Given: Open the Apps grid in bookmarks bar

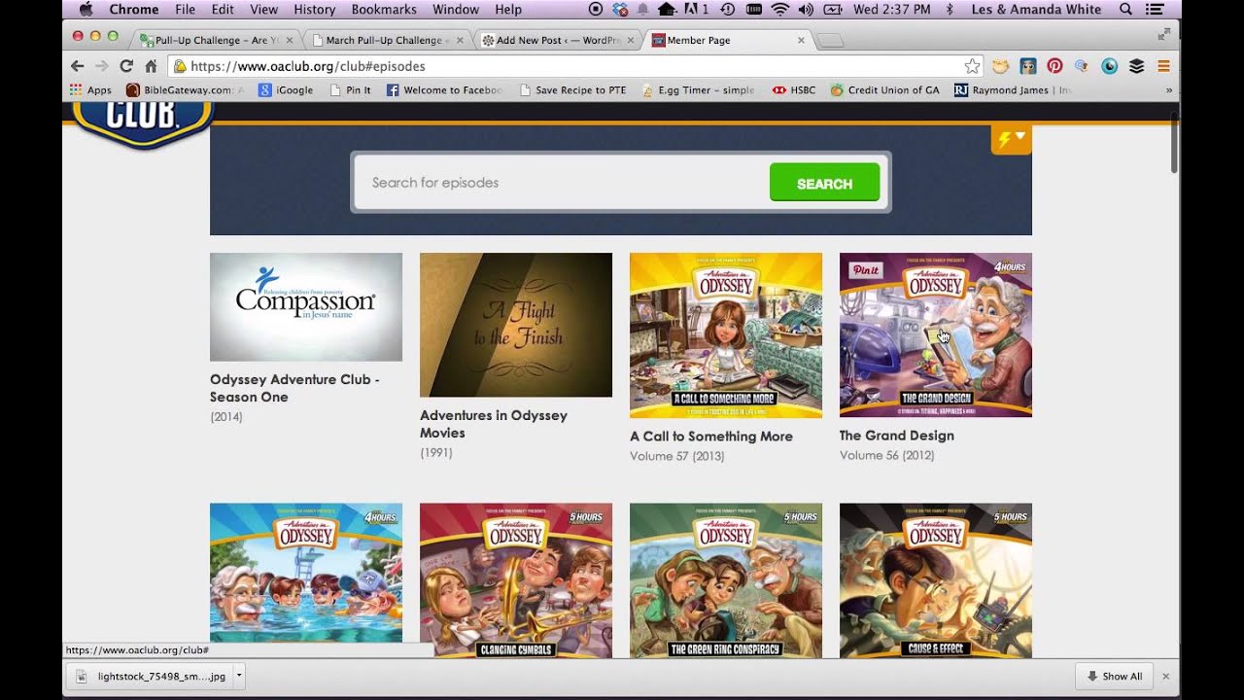Looking at the screenshot, I should pos(90,89).
